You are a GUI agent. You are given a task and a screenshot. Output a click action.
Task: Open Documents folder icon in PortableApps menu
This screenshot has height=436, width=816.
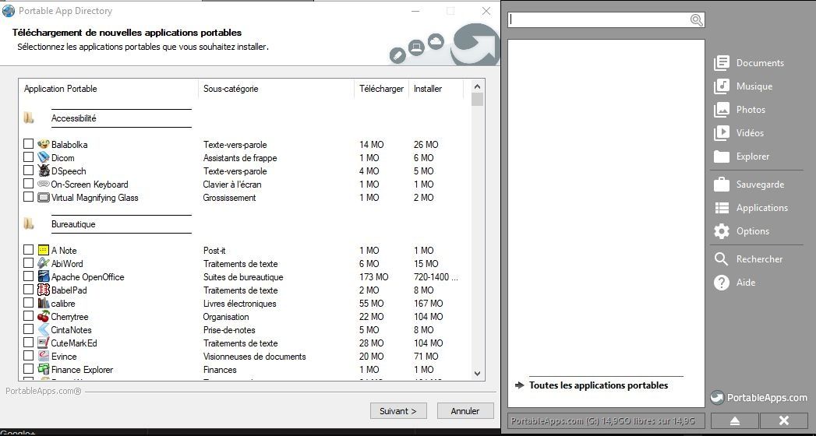[721, 63]
